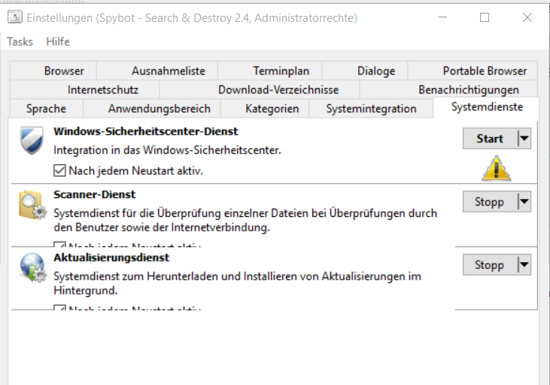This screenshot has height=385, width=550.
Task: Maximize the Einstellungen window
Action: 485,17
